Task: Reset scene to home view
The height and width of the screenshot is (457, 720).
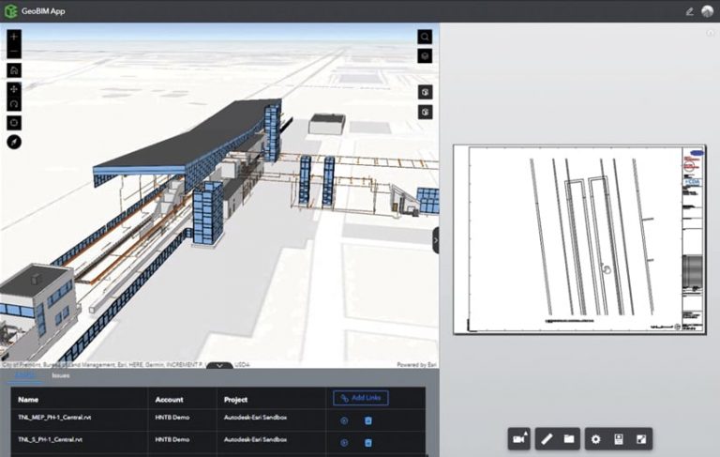Action: click(x=14, y=70)
